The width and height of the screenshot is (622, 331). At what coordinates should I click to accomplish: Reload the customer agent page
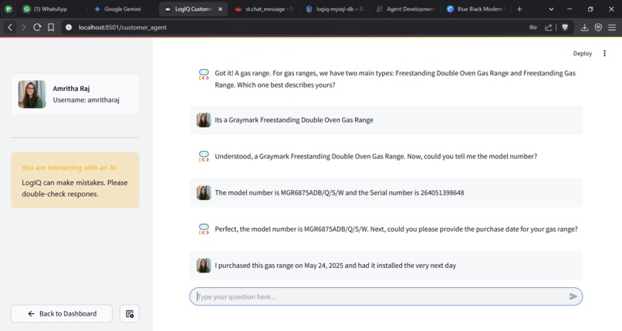pyautogui.click(x=37, y=27)
